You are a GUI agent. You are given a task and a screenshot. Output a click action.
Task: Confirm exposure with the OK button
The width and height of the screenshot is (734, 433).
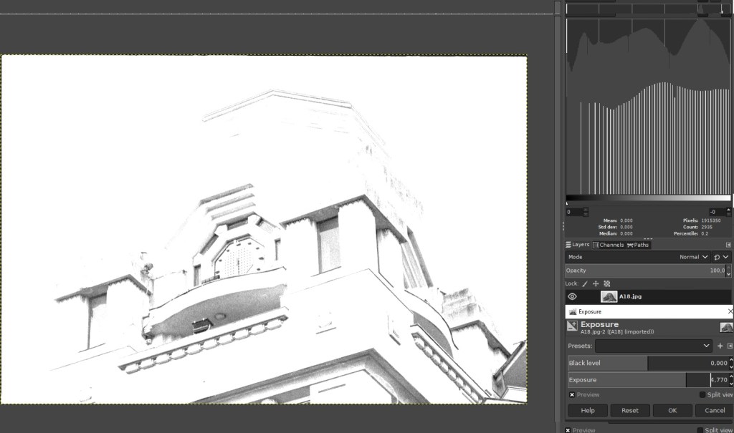672,410
